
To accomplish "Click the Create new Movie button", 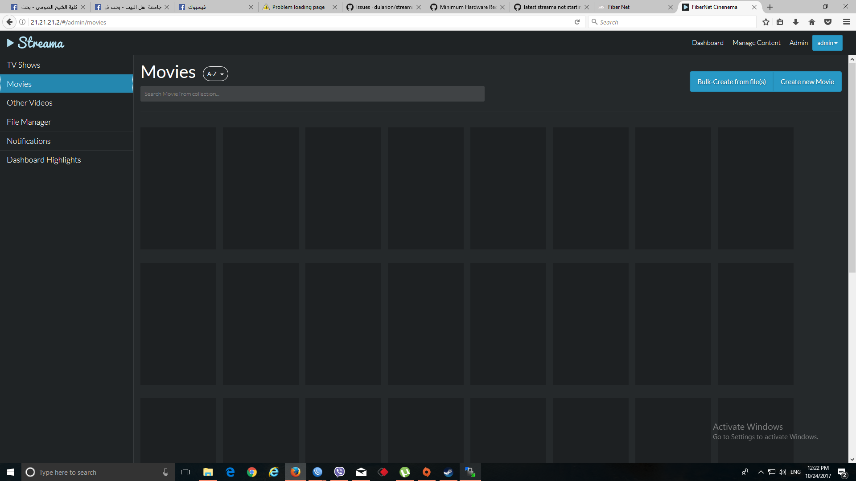I will click(807, 82).
